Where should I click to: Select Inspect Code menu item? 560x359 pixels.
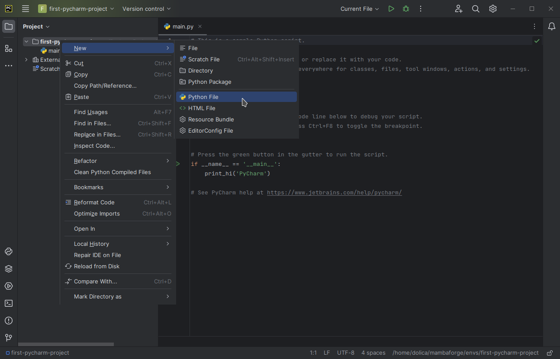pyautogui.click(x=118, y=146)
